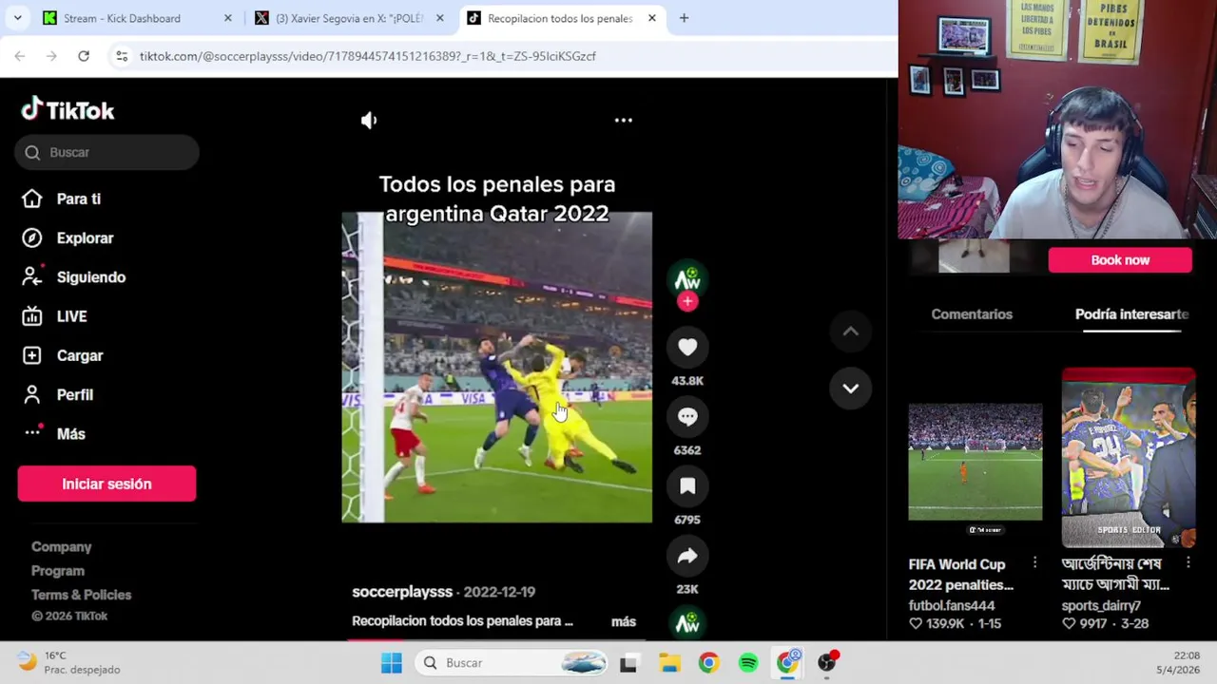Go to previous video with up arrow
1217x684 pixels.
(x=851, y=332)
